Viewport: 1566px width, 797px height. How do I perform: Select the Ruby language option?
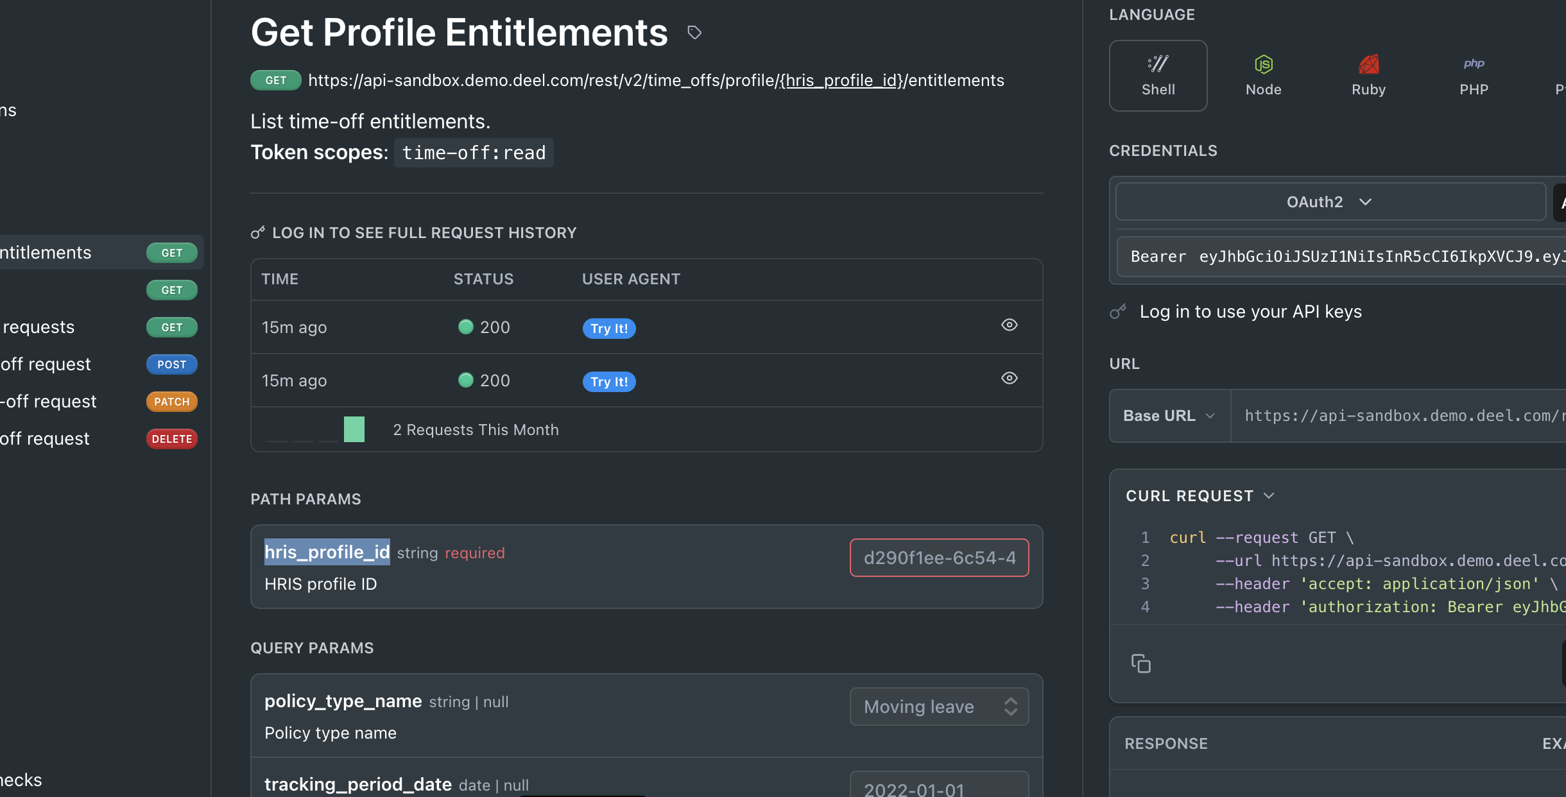click(x=1368, y=76)
